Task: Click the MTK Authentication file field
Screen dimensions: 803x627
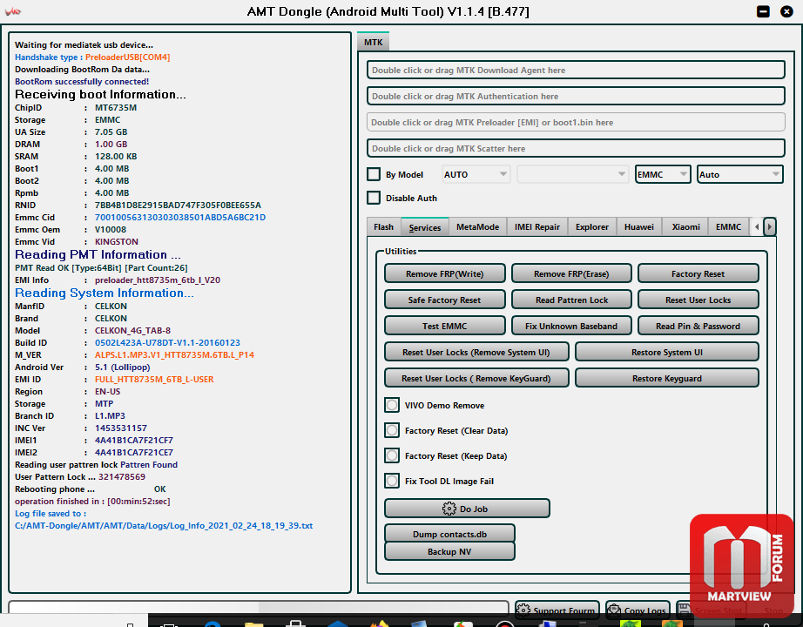Action: click(x=576, y=97)
